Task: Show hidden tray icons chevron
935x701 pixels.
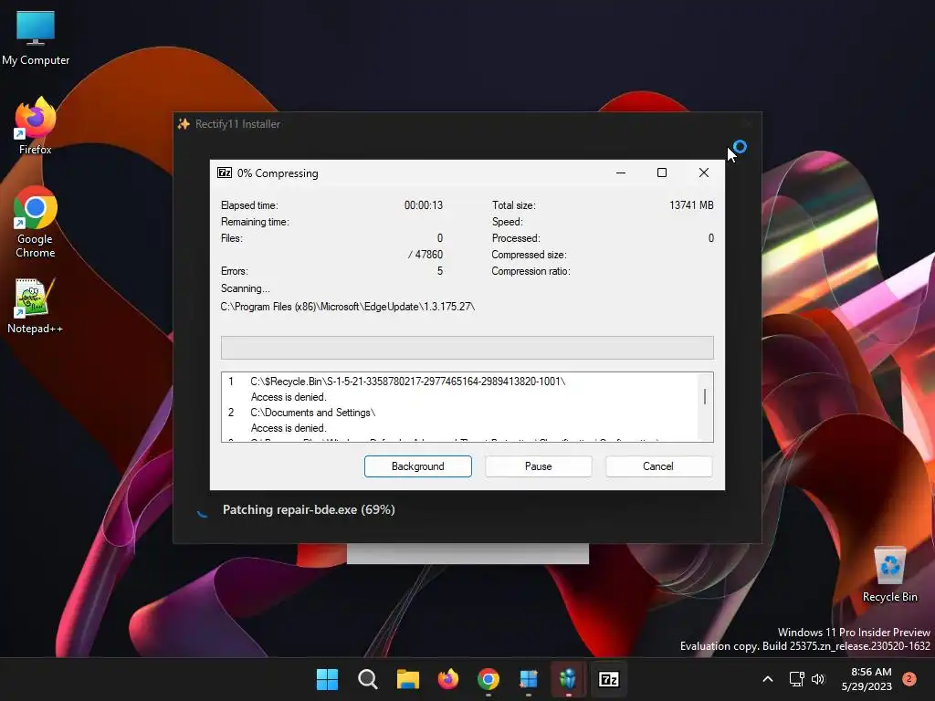Action: pyautogui.click(x=768, y=679)
